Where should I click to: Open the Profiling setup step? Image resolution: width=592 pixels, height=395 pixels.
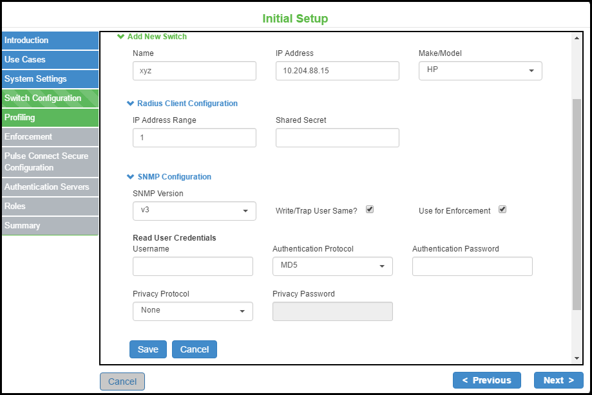tap(50, 118)
